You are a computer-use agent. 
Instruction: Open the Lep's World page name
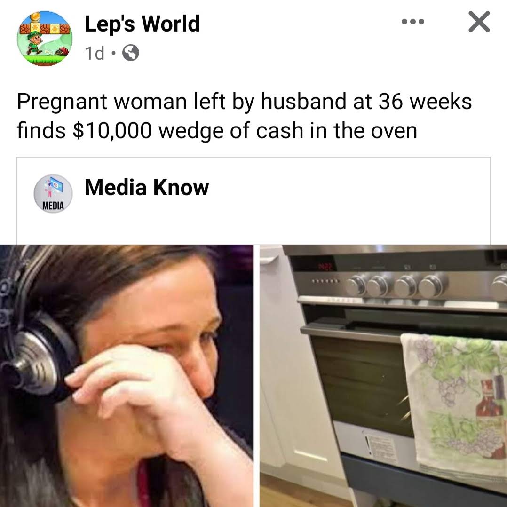point(142,24)
